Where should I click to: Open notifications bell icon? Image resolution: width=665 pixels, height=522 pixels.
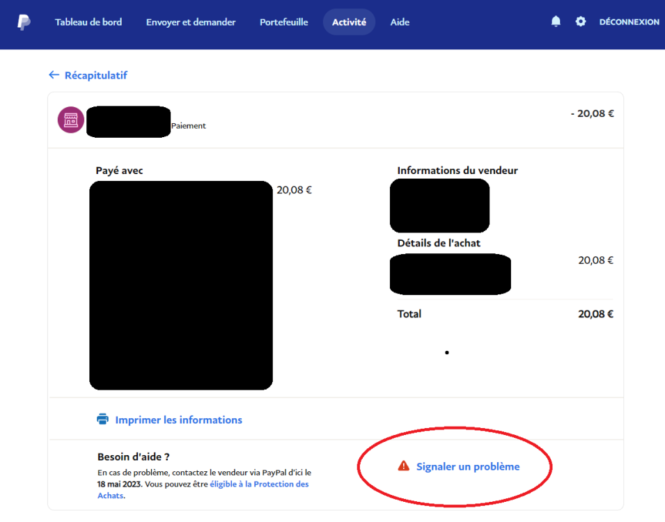556,22
